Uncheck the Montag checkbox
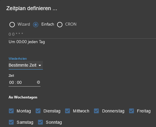 pos(11,111)
